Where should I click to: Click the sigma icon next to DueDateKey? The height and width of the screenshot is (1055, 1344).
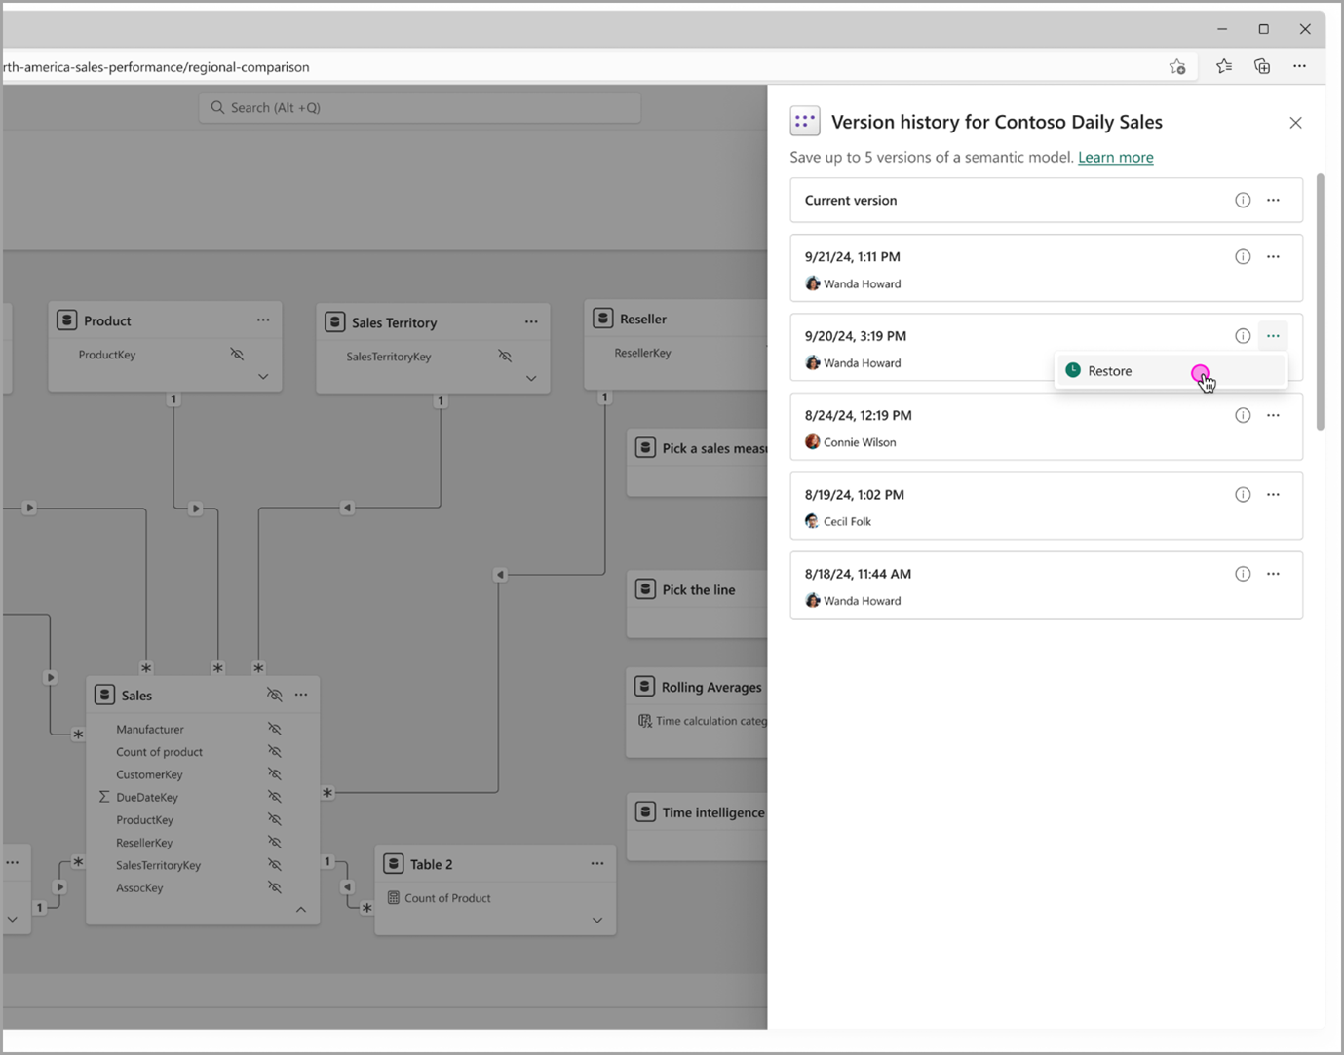[x=103, y=797]
